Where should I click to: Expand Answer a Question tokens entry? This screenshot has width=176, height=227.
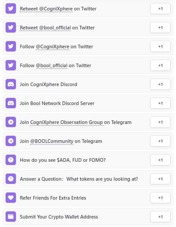click(x=88, y=179)
